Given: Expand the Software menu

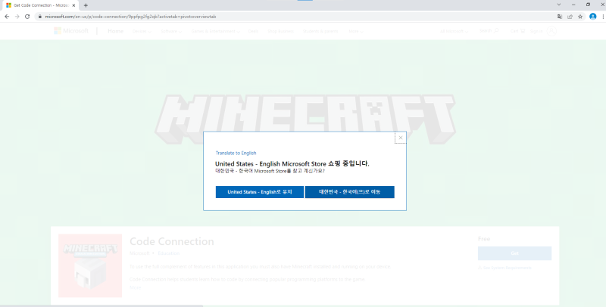Looking at the screenshot, I should (171, 31).
